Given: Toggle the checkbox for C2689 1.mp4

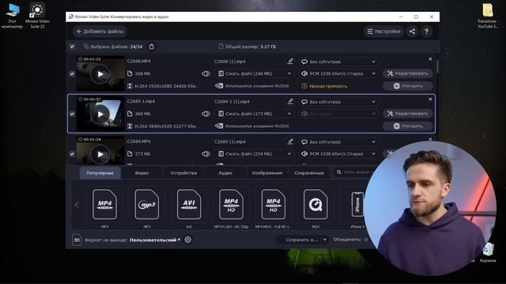Looking at the screenshot, I should tap(72, 114).
